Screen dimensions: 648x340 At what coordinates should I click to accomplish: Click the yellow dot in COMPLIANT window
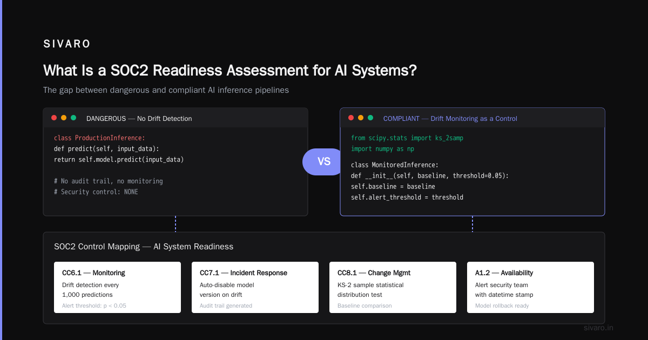(361, 118)
